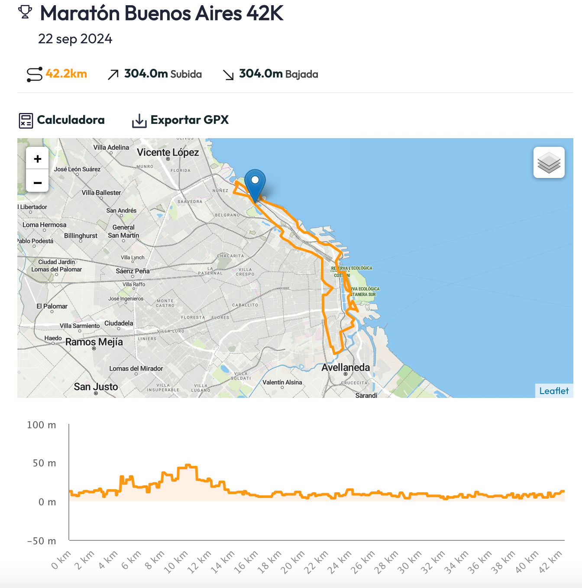Click the Vicente López map label
The image size is (582, 588).
point(168,152)
